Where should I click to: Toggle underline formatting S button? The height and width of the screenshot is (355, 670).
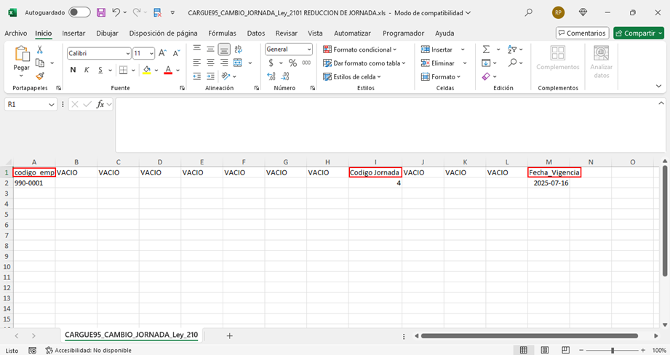(x=100, y=70)
